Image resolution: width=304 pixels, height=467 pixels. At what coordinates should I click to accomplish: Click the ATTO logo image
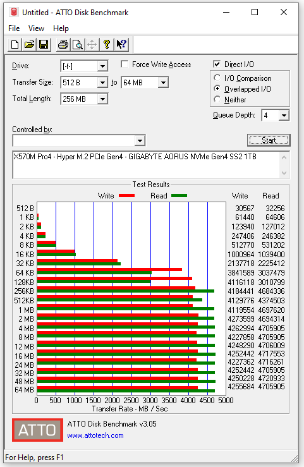pos(37,430)
